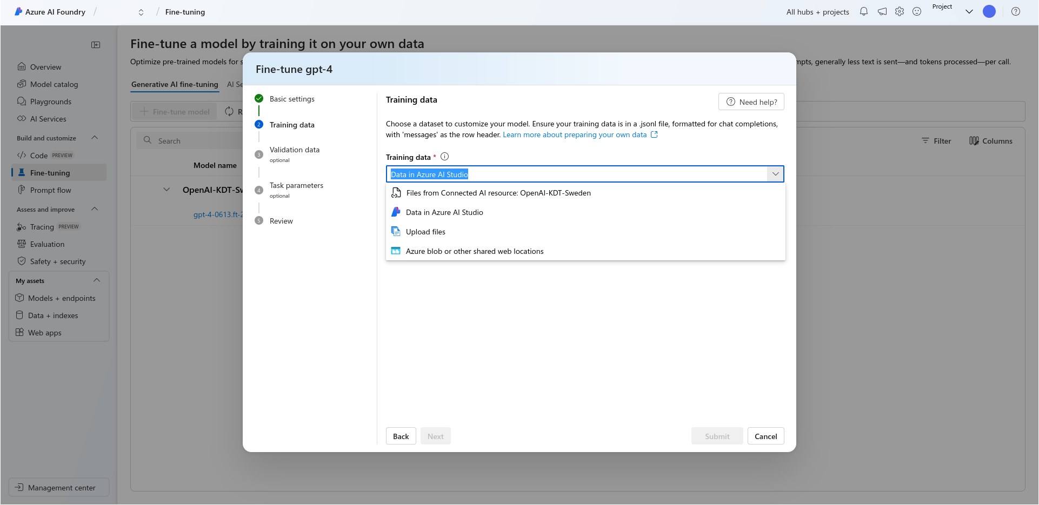
Task: Open the gpt-4-0613.ft model link
Action: coord(218,214)
